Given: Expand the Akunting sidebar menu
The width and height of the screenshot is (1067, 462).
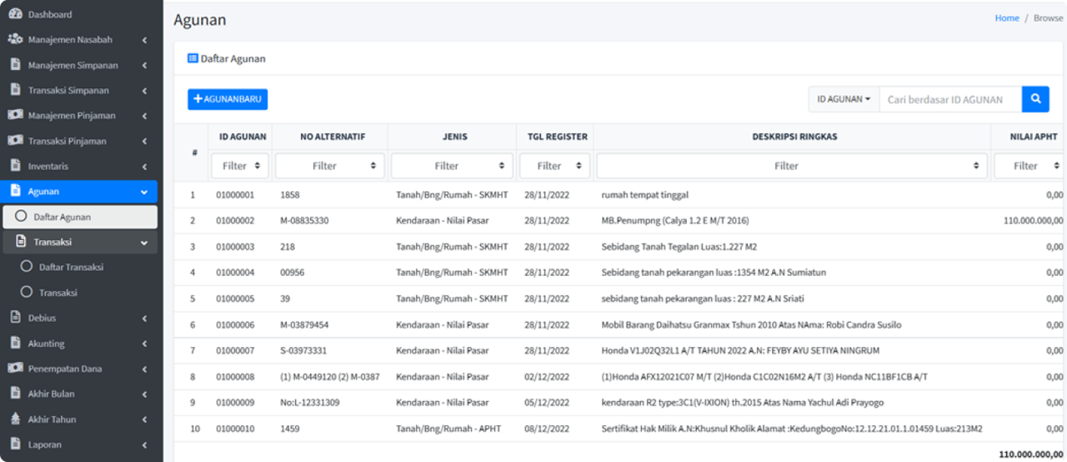Looking at the screenshot, I should coord(79,344).
